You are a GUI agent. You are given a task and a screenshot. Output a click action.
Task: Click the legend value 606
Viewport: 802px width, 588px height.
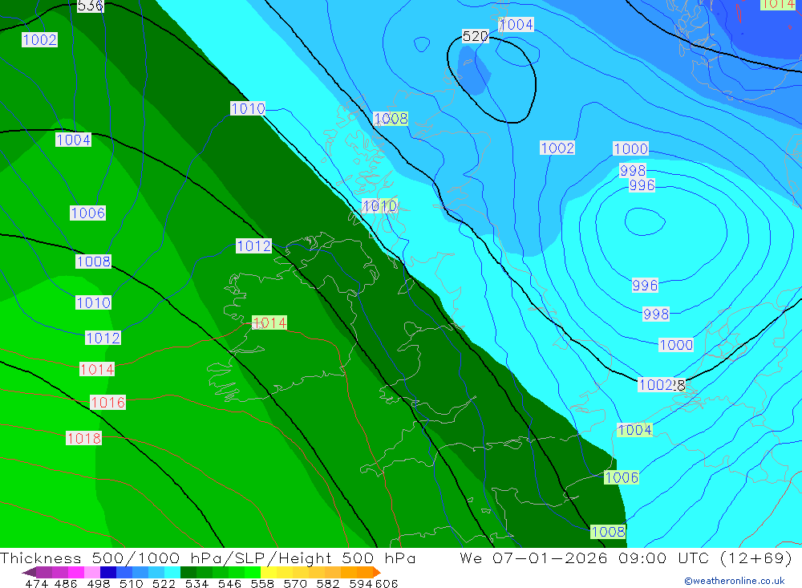tap(387, 583)
